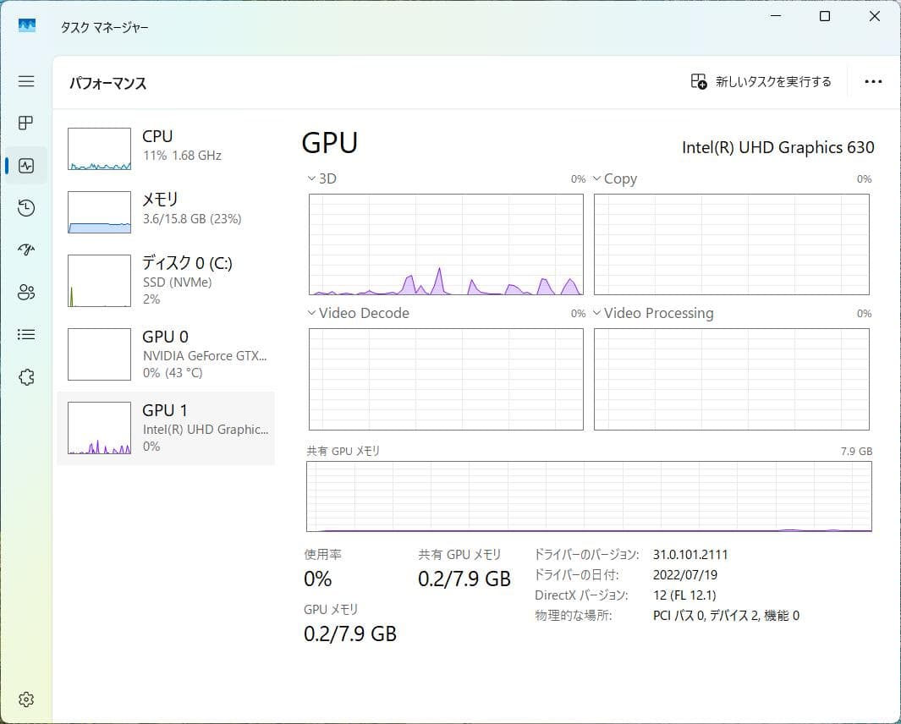Select the Performance page icon

tap(26, 166)
